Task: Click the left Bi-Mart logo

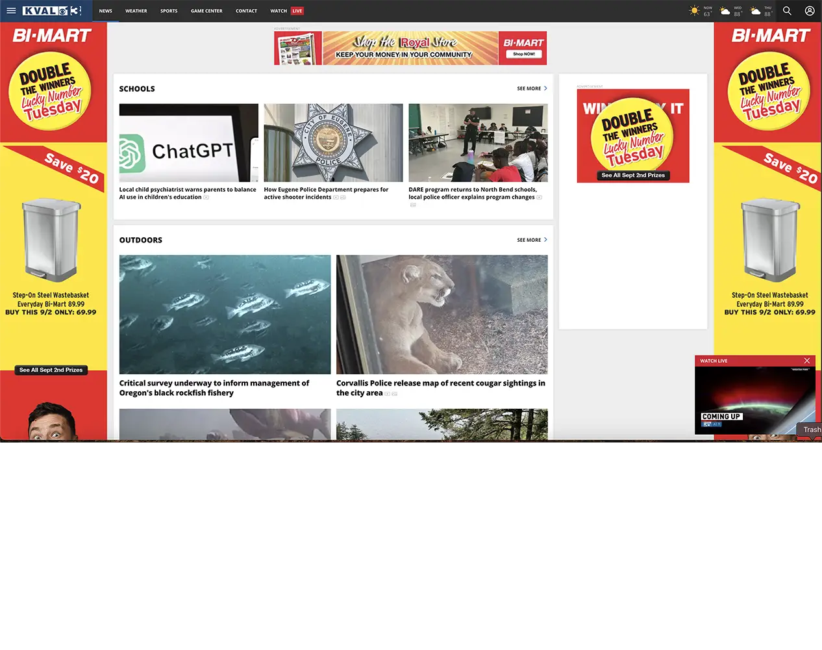Action: click(x=52, y=36)
